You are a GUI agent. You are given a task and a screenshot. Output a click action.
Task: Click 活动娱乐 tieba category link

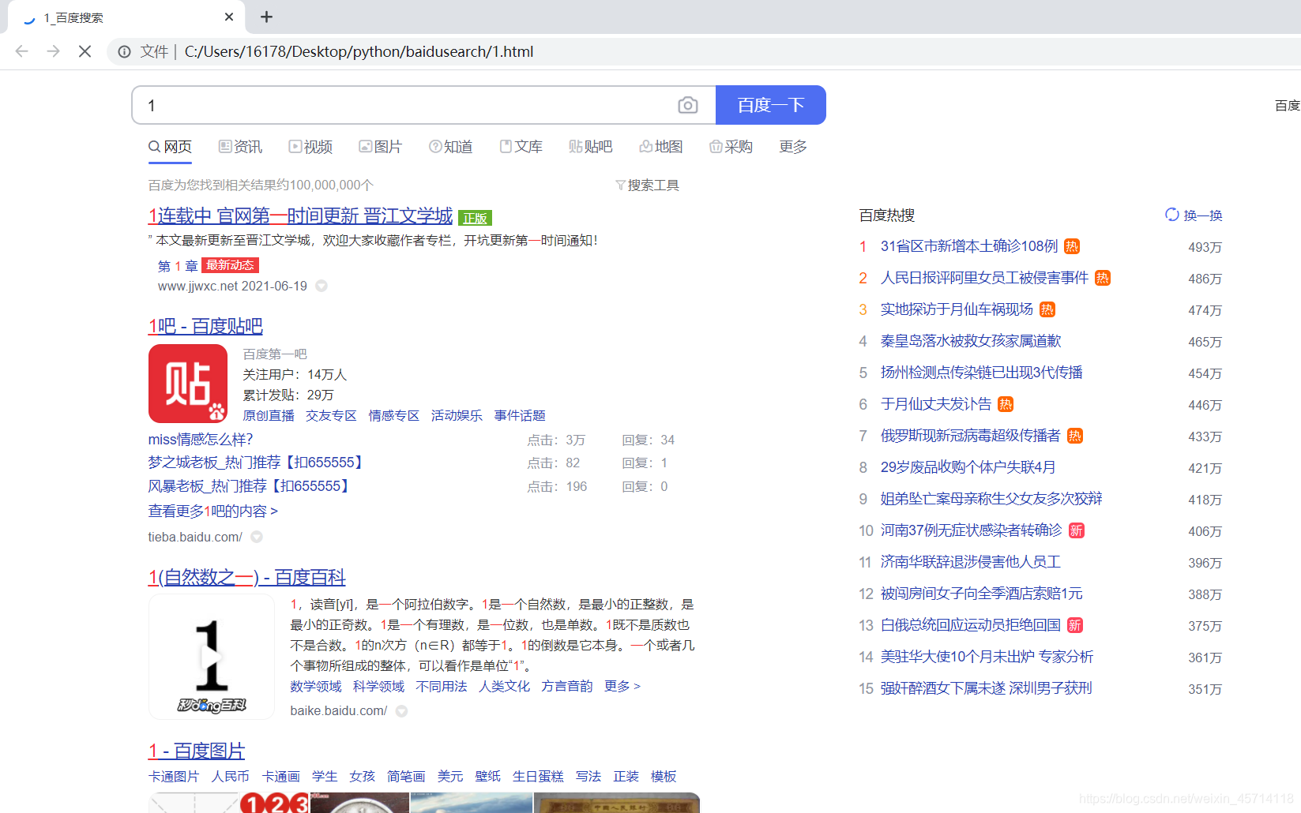click(x=457, y=415)
